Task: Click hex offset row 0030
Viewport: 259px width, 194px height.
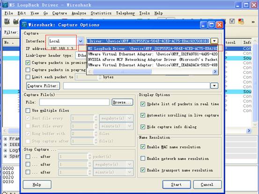Action: pos(8,182)
